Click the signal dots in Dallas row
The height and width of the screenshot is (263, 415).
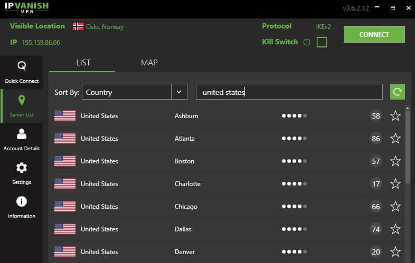(294, 229)
